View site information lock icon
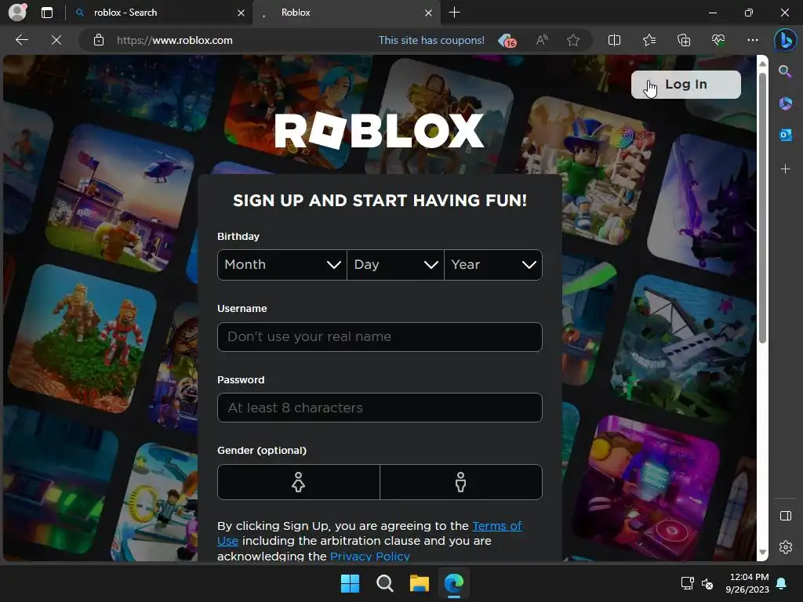The image size is (803, 602). (x=99, y=40)
